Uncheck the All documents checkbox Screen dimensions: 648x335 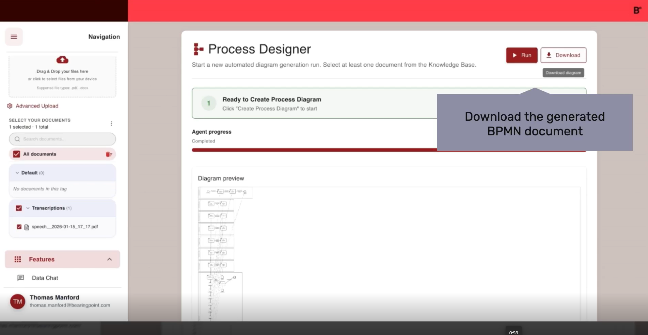[16, 154]
